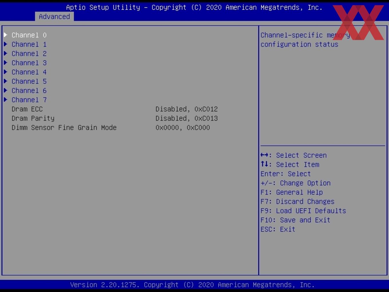Open Channel 3 memory configuration
389x292 pixels.
coord(29,63)
